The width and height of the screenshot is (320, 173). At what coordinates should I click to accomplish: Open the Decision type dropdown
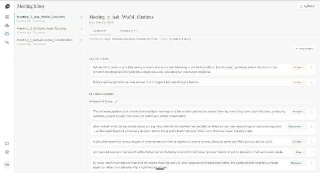[x=298, y=163]
